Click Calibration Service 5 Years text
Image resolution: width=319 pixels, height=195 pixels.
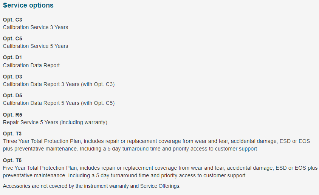pyautogui.click(x=36, y=46)
